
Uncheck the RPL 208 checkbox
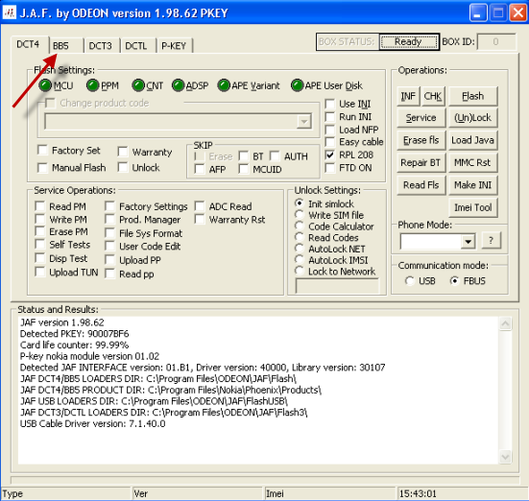click(330, 155)
